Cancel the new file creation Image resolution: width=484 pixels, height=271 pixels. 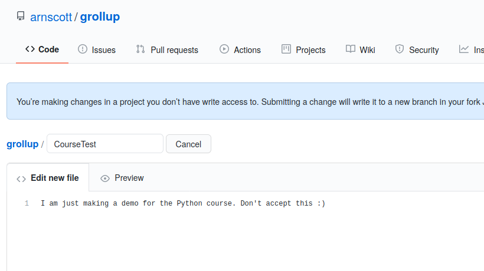(189, 144)
